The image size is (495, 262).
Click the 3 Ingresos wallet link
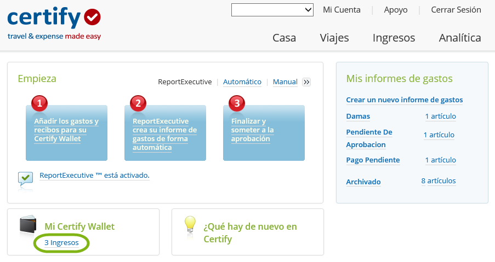tap(61, 243)
